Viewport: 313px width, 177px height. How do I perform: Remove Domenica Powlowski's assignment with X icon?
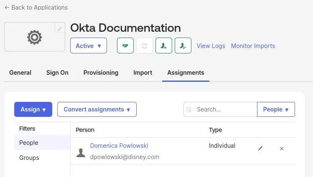click(282, 149)
